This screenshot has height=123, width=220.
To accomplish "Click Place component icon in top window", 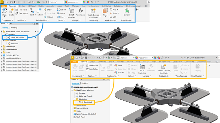I will (4, 12).
